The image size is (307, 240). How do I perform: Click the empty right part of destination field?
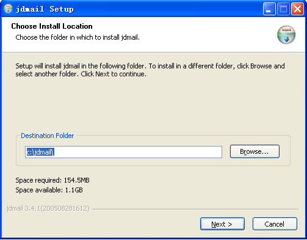click(139, 152)
